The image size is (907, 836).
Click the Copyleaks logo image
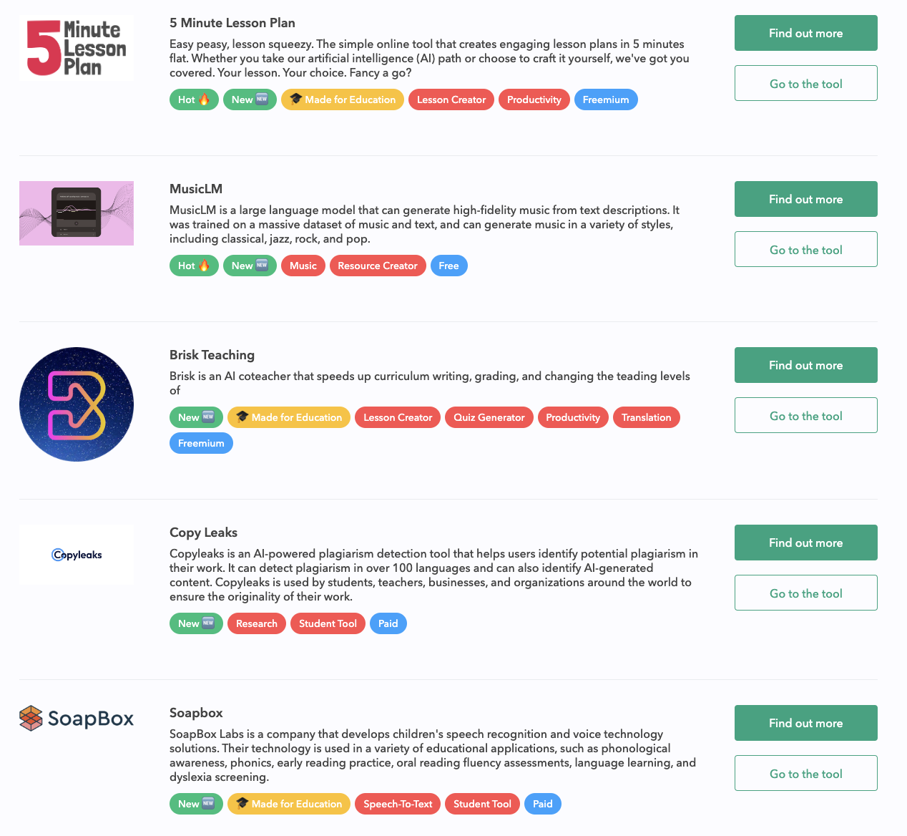77,555
